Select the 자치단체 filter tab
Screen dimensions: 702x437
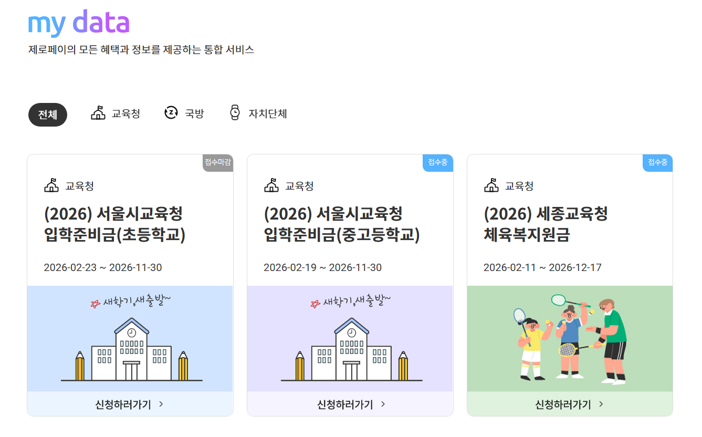[258, 113]
